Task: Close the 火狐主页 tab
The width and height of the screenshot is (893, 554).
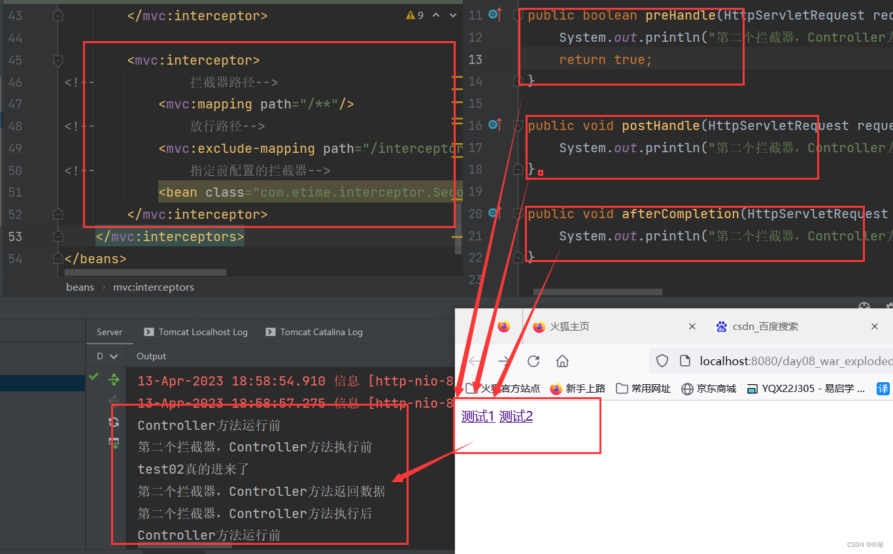Action: (692, 327)
